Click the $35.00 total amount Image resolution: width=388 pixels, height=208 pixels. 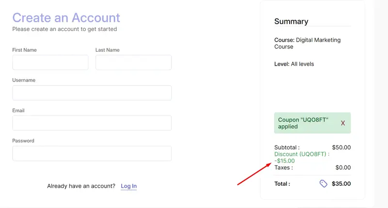tap(341, 184)
